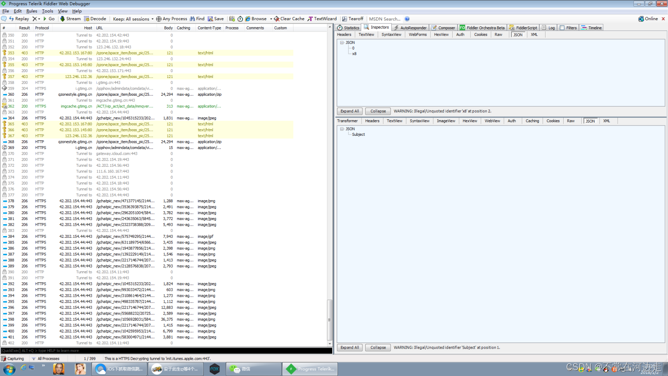Viewport: 668px width, 376px height.
Task: Open the Tools menu
Action: tap(47, 11)
